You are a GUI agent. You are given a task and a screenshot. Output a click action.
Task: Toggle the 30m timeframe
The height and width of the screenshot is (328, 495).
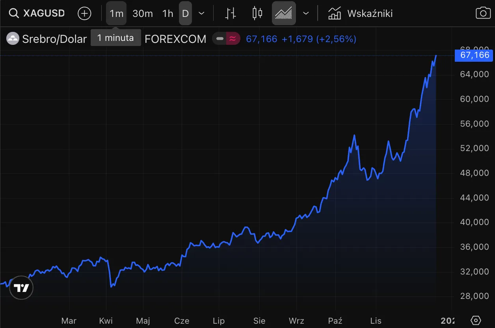coord(143,13)
